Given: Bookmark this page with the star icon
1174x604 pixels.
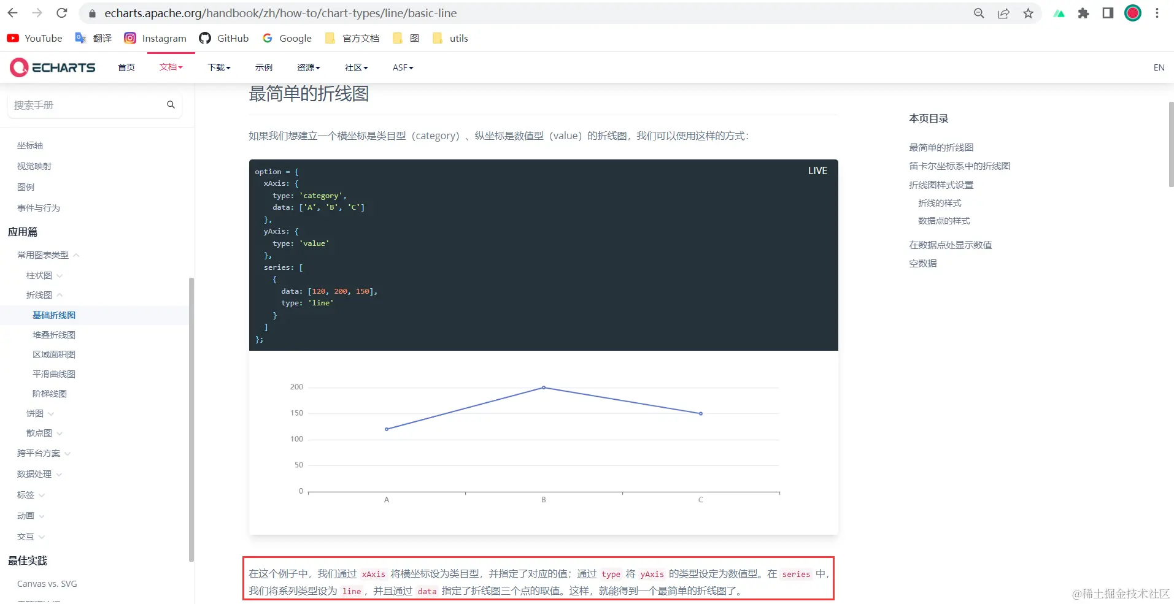Looking at the screenshot, I should click(x=1029, y=13).
